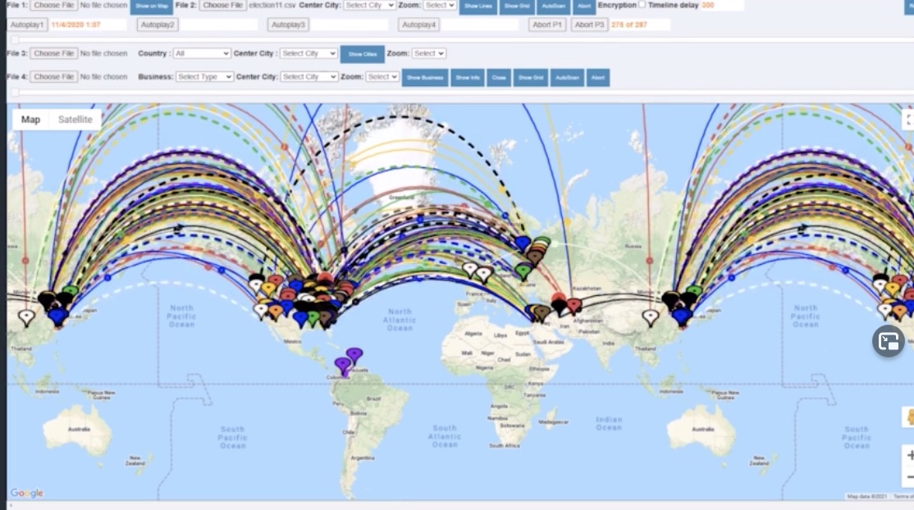The width and height of the screenshot is (914, 510).
Task: Zoom in with the map plus control
Action: [909, 456]
